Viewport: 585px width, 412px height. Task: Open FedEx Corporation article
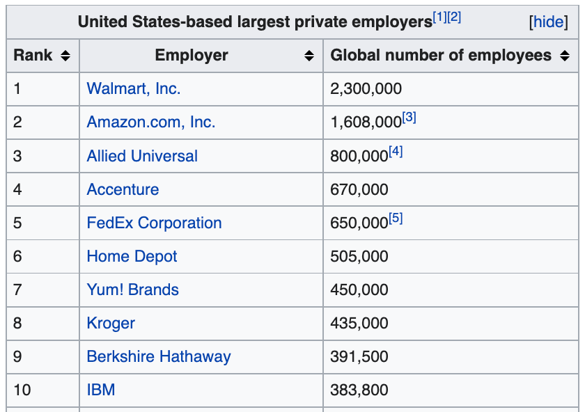point(154,223)
